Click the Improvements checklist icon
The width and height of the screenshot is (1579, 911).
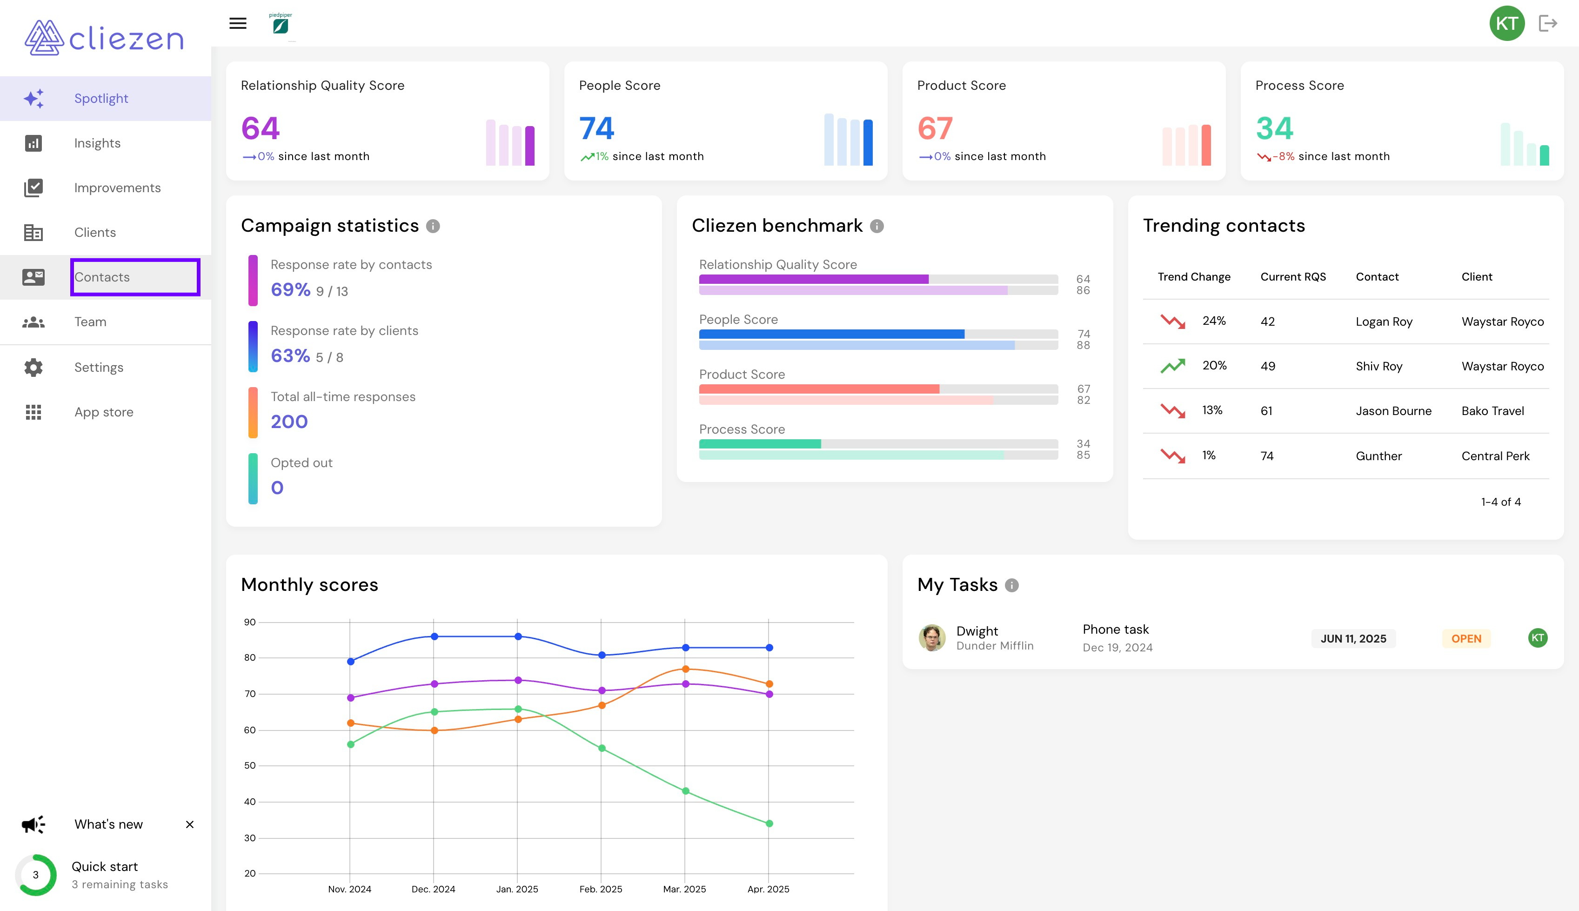(x=34, y=188)
